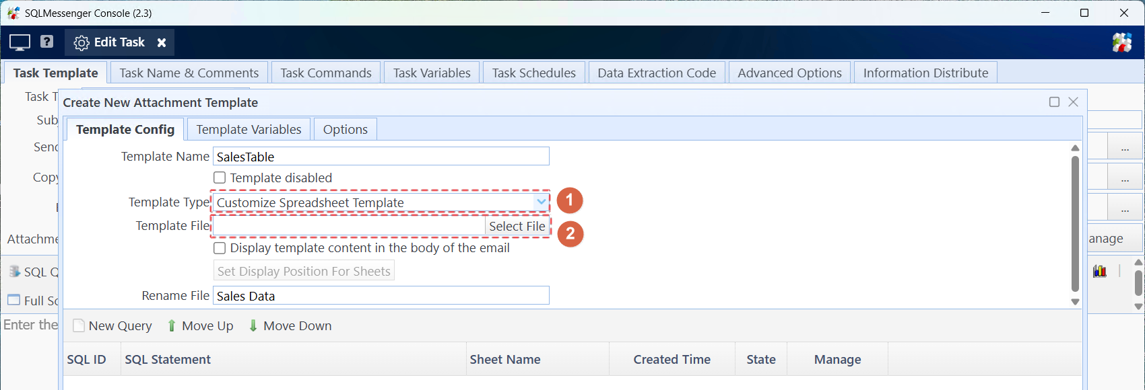
Task: Toggle the Template disabled checkbox
Action: pyautogui.click(x=220, y=178)
